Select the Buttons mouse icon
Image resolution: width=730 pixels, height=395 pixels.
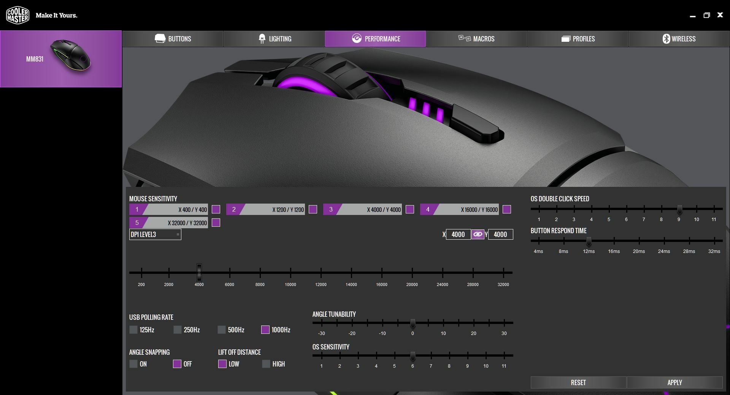click(x=161, y=38)
